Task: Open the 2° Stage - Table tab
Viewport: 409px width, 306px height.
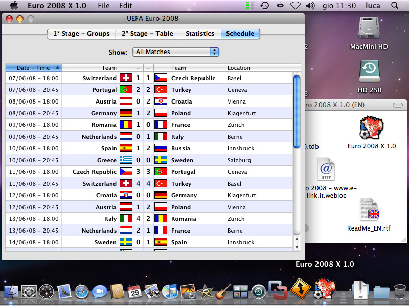Action: (147, 34)
